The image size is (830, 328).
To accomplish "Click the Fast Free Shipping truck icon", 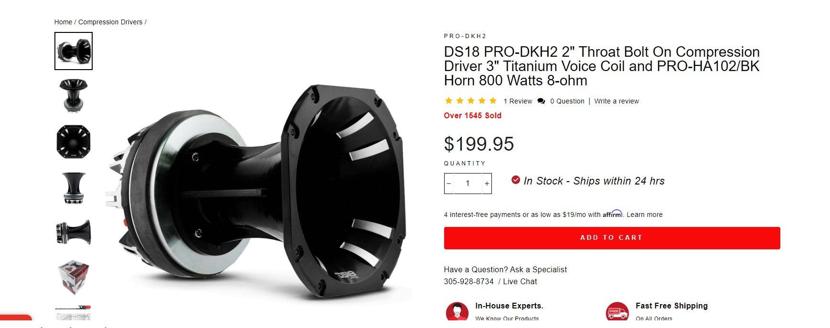I will coord(617,311).
